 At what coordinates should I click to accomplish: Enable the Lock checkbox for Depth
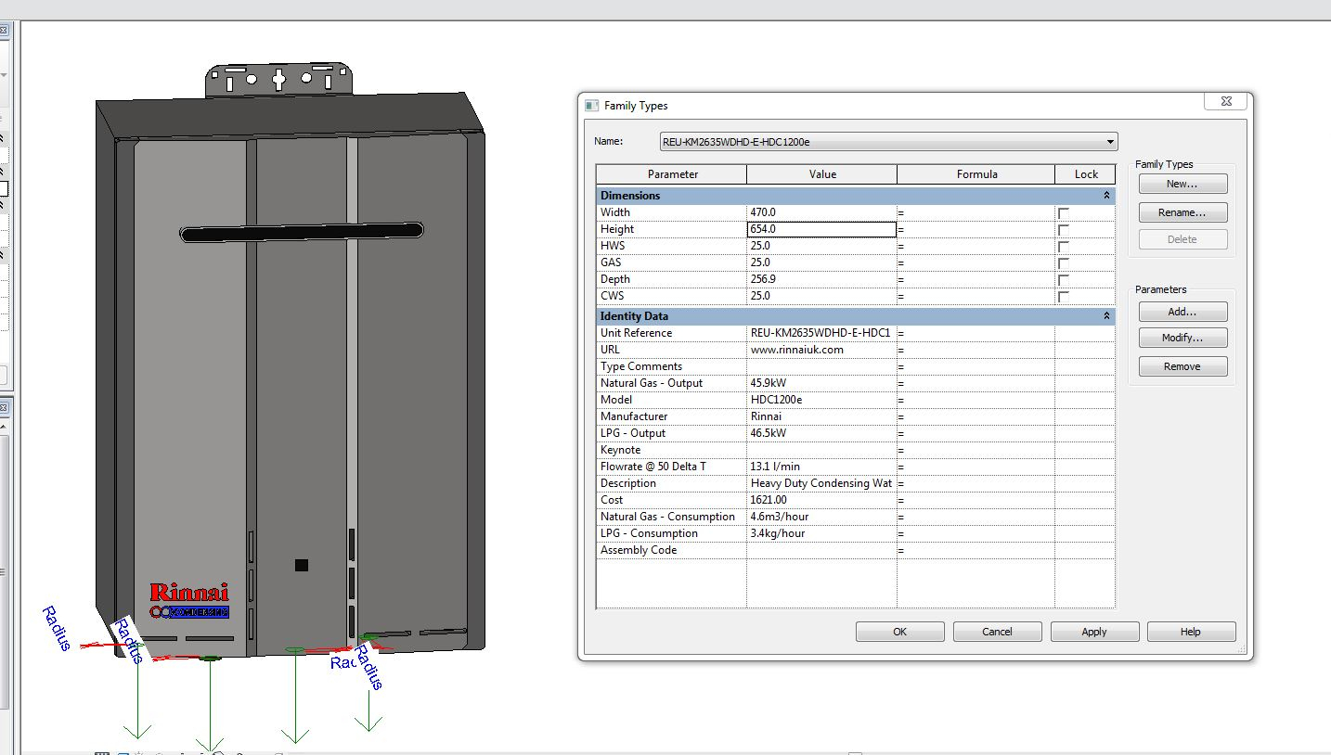[x=1064, y=280]
